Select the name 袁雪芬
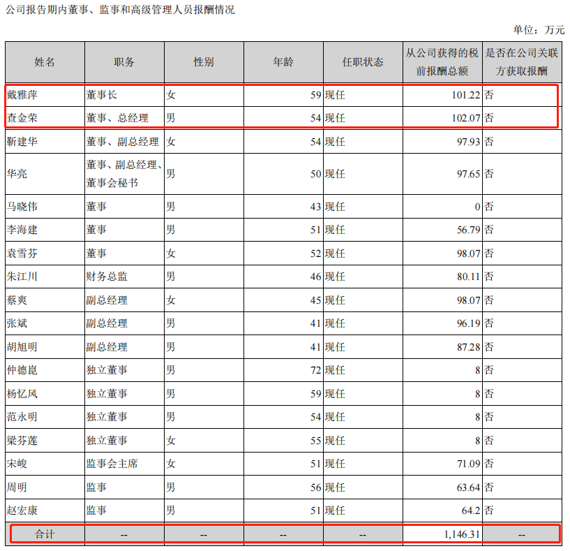 pos(22,254)
